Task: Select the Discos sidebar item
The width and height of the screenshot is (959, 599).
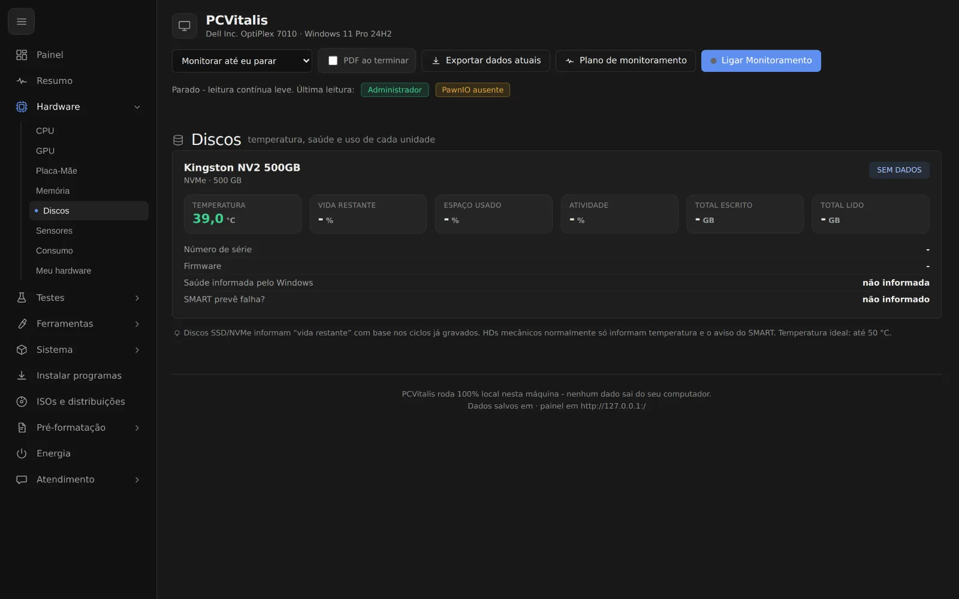Action: pos(89,211)
